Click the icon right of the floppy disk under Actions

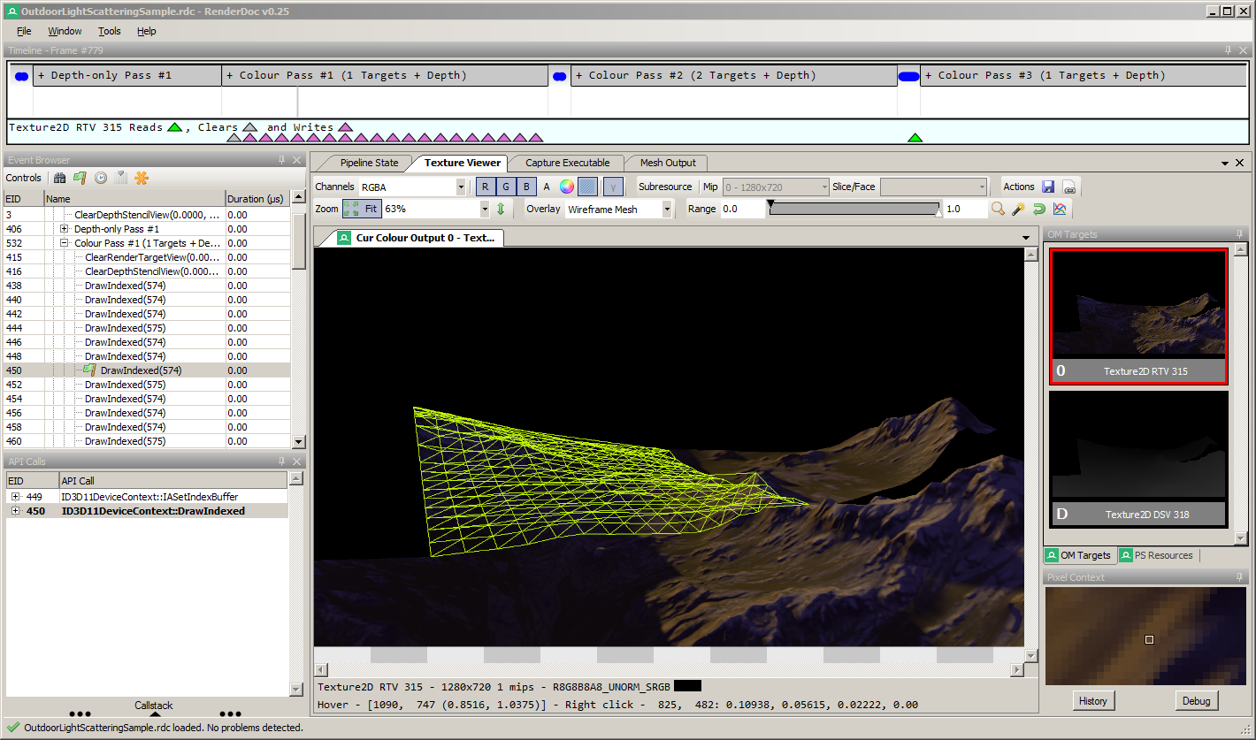(1068, 187)
